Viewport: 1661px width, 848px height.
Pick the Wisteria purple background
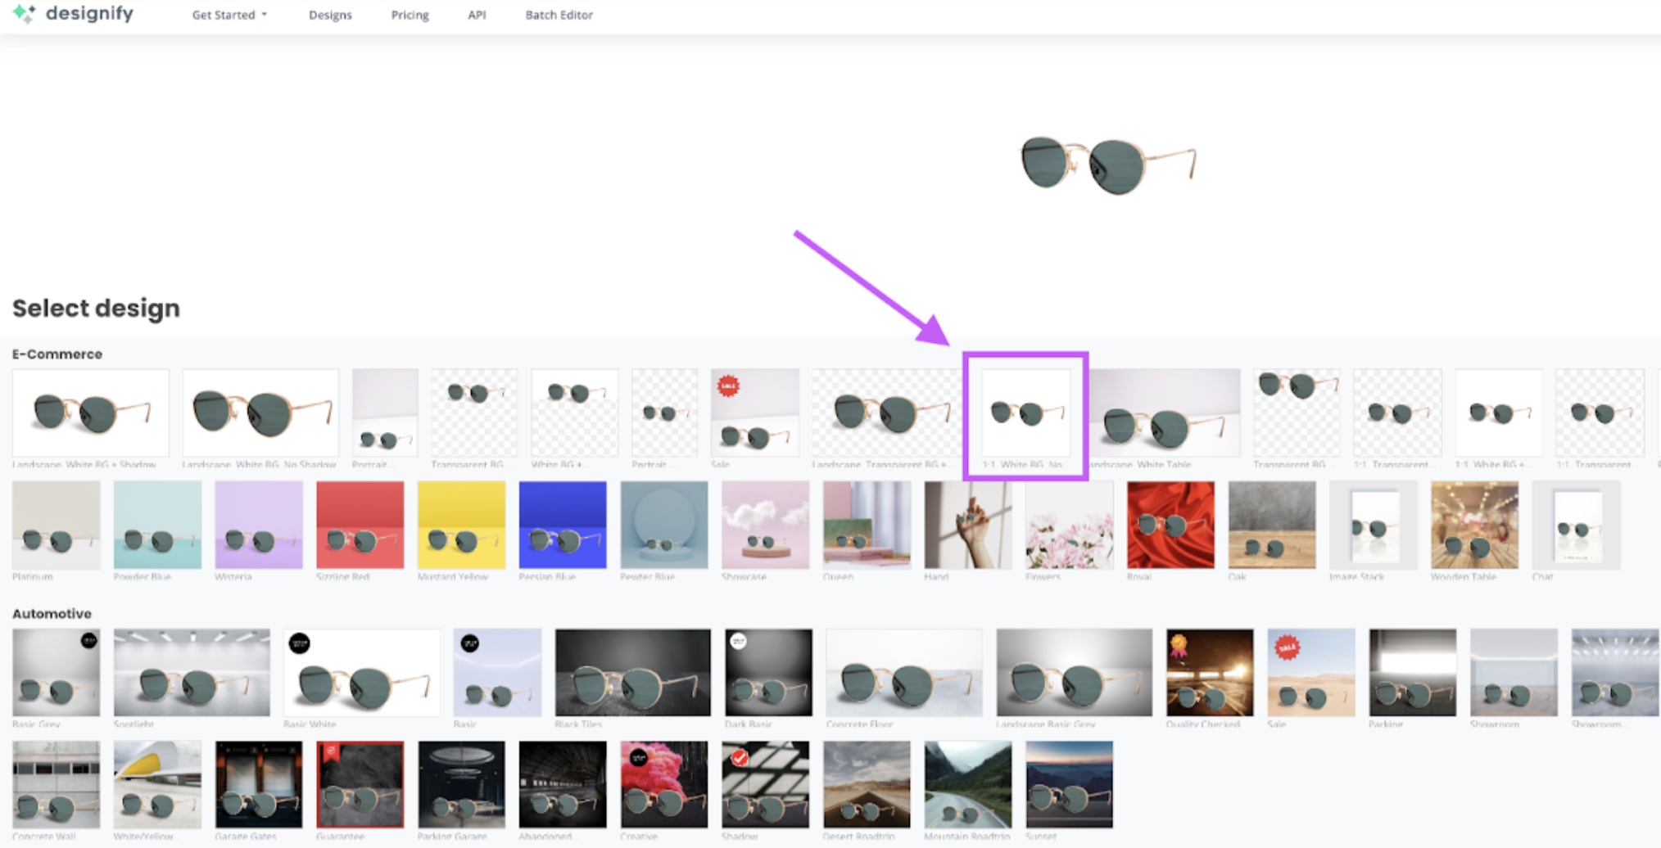[x=258, y=526]
